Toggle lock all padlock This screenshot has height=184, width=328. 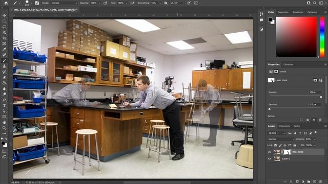295,145
